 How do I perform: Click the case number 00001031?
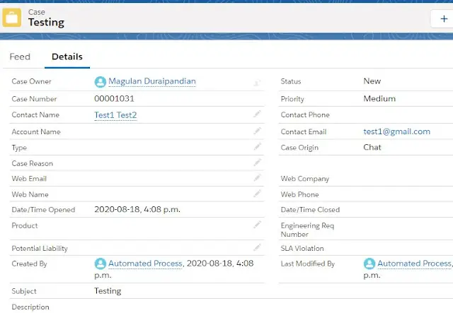[x=114, y=99]
